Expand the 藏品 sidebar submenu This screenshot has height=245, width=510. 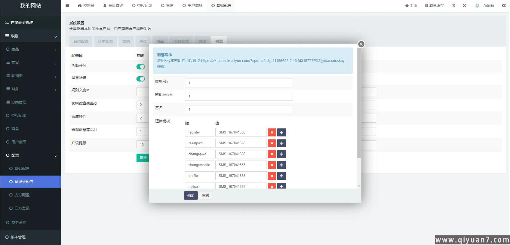30,49
